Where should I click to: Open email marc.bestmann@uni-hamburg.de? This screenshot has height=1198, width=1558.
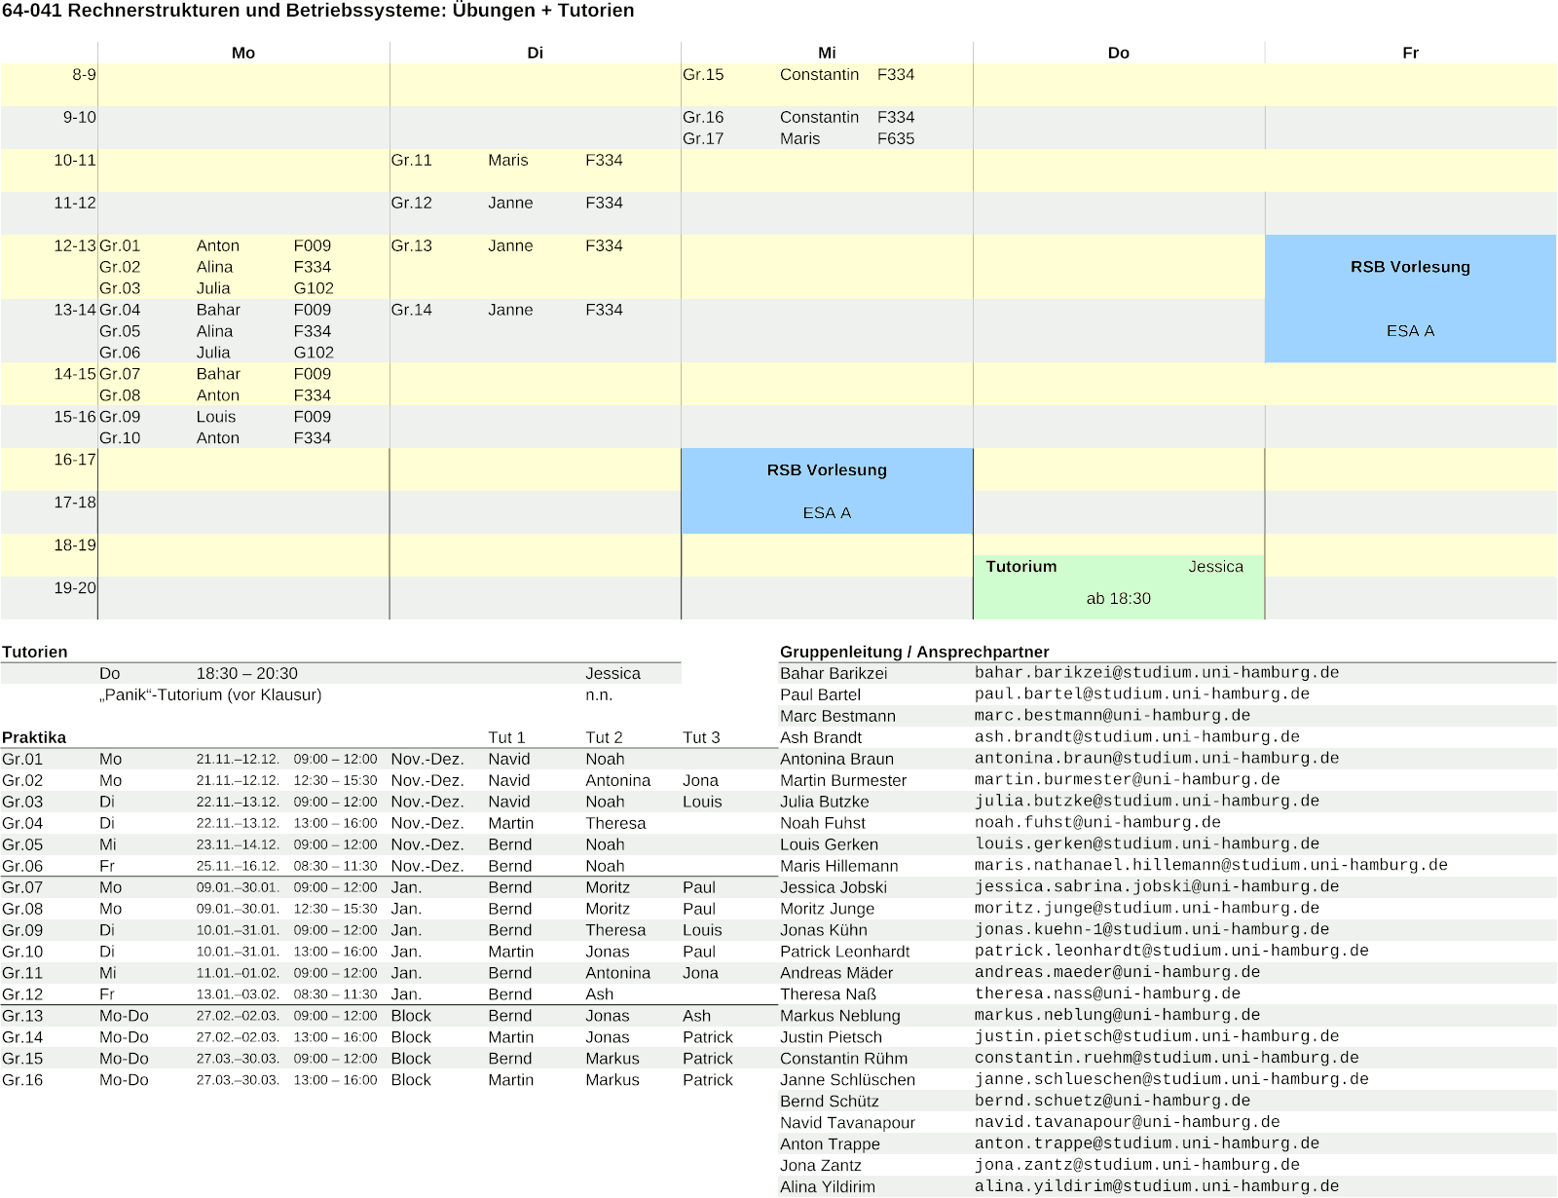[x=1112, y=716]
